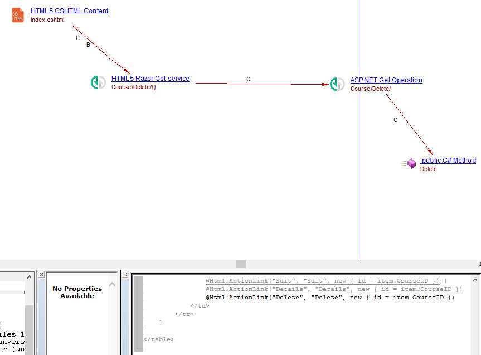Viewport: 481px width, 355px height.
Task: Select the Index.cshtml file name label
Action: pyautogui.click(x=47, y=20)
